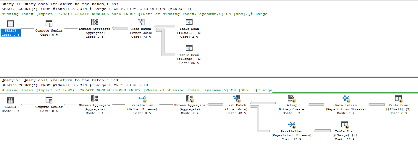Select Hash Match operator costing 73%
The height and width of the screenshot is (150, 418).
click(x=141, y=28)
